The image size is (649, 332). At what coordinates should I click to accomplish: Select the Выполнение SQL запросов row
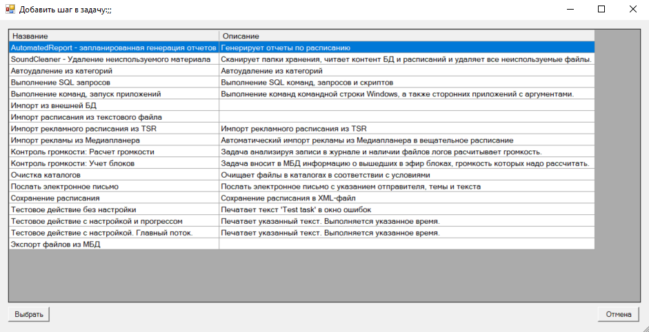[301, 82]
